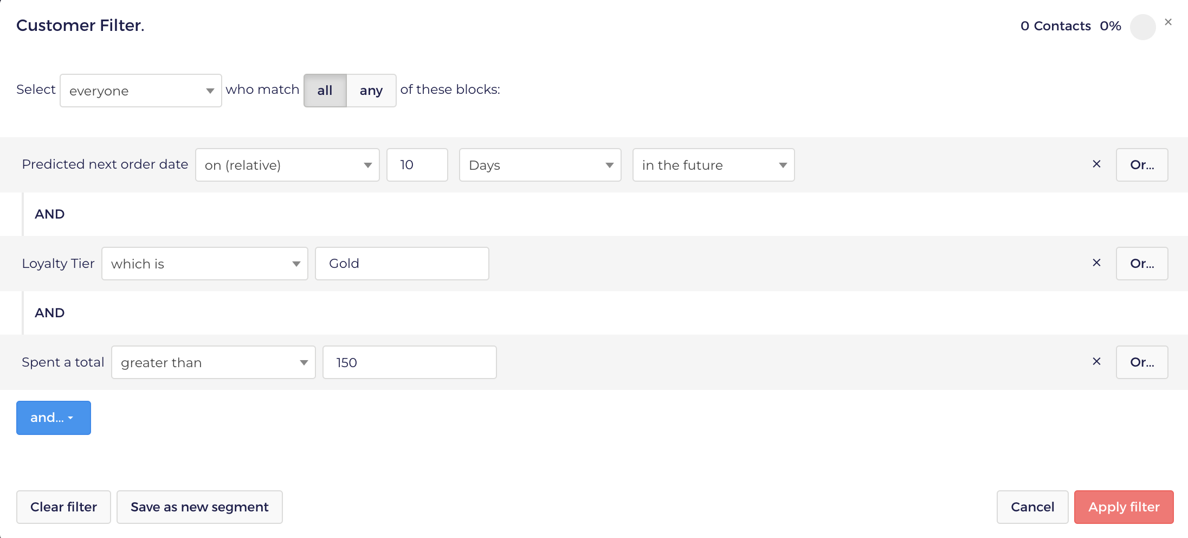Image resolution: width=1188 pixels, height=538 pixels.
Task: Open the on (relative) date operator dropdown
Action: [x=287, y=165]
